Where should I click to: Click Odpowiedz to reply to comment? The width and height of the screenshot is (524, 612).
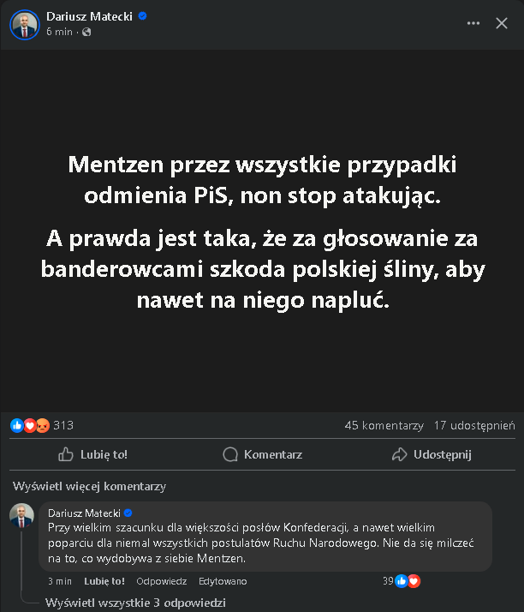162,581
